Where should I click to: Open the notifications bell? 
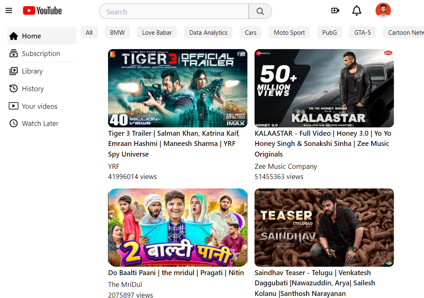356,11
